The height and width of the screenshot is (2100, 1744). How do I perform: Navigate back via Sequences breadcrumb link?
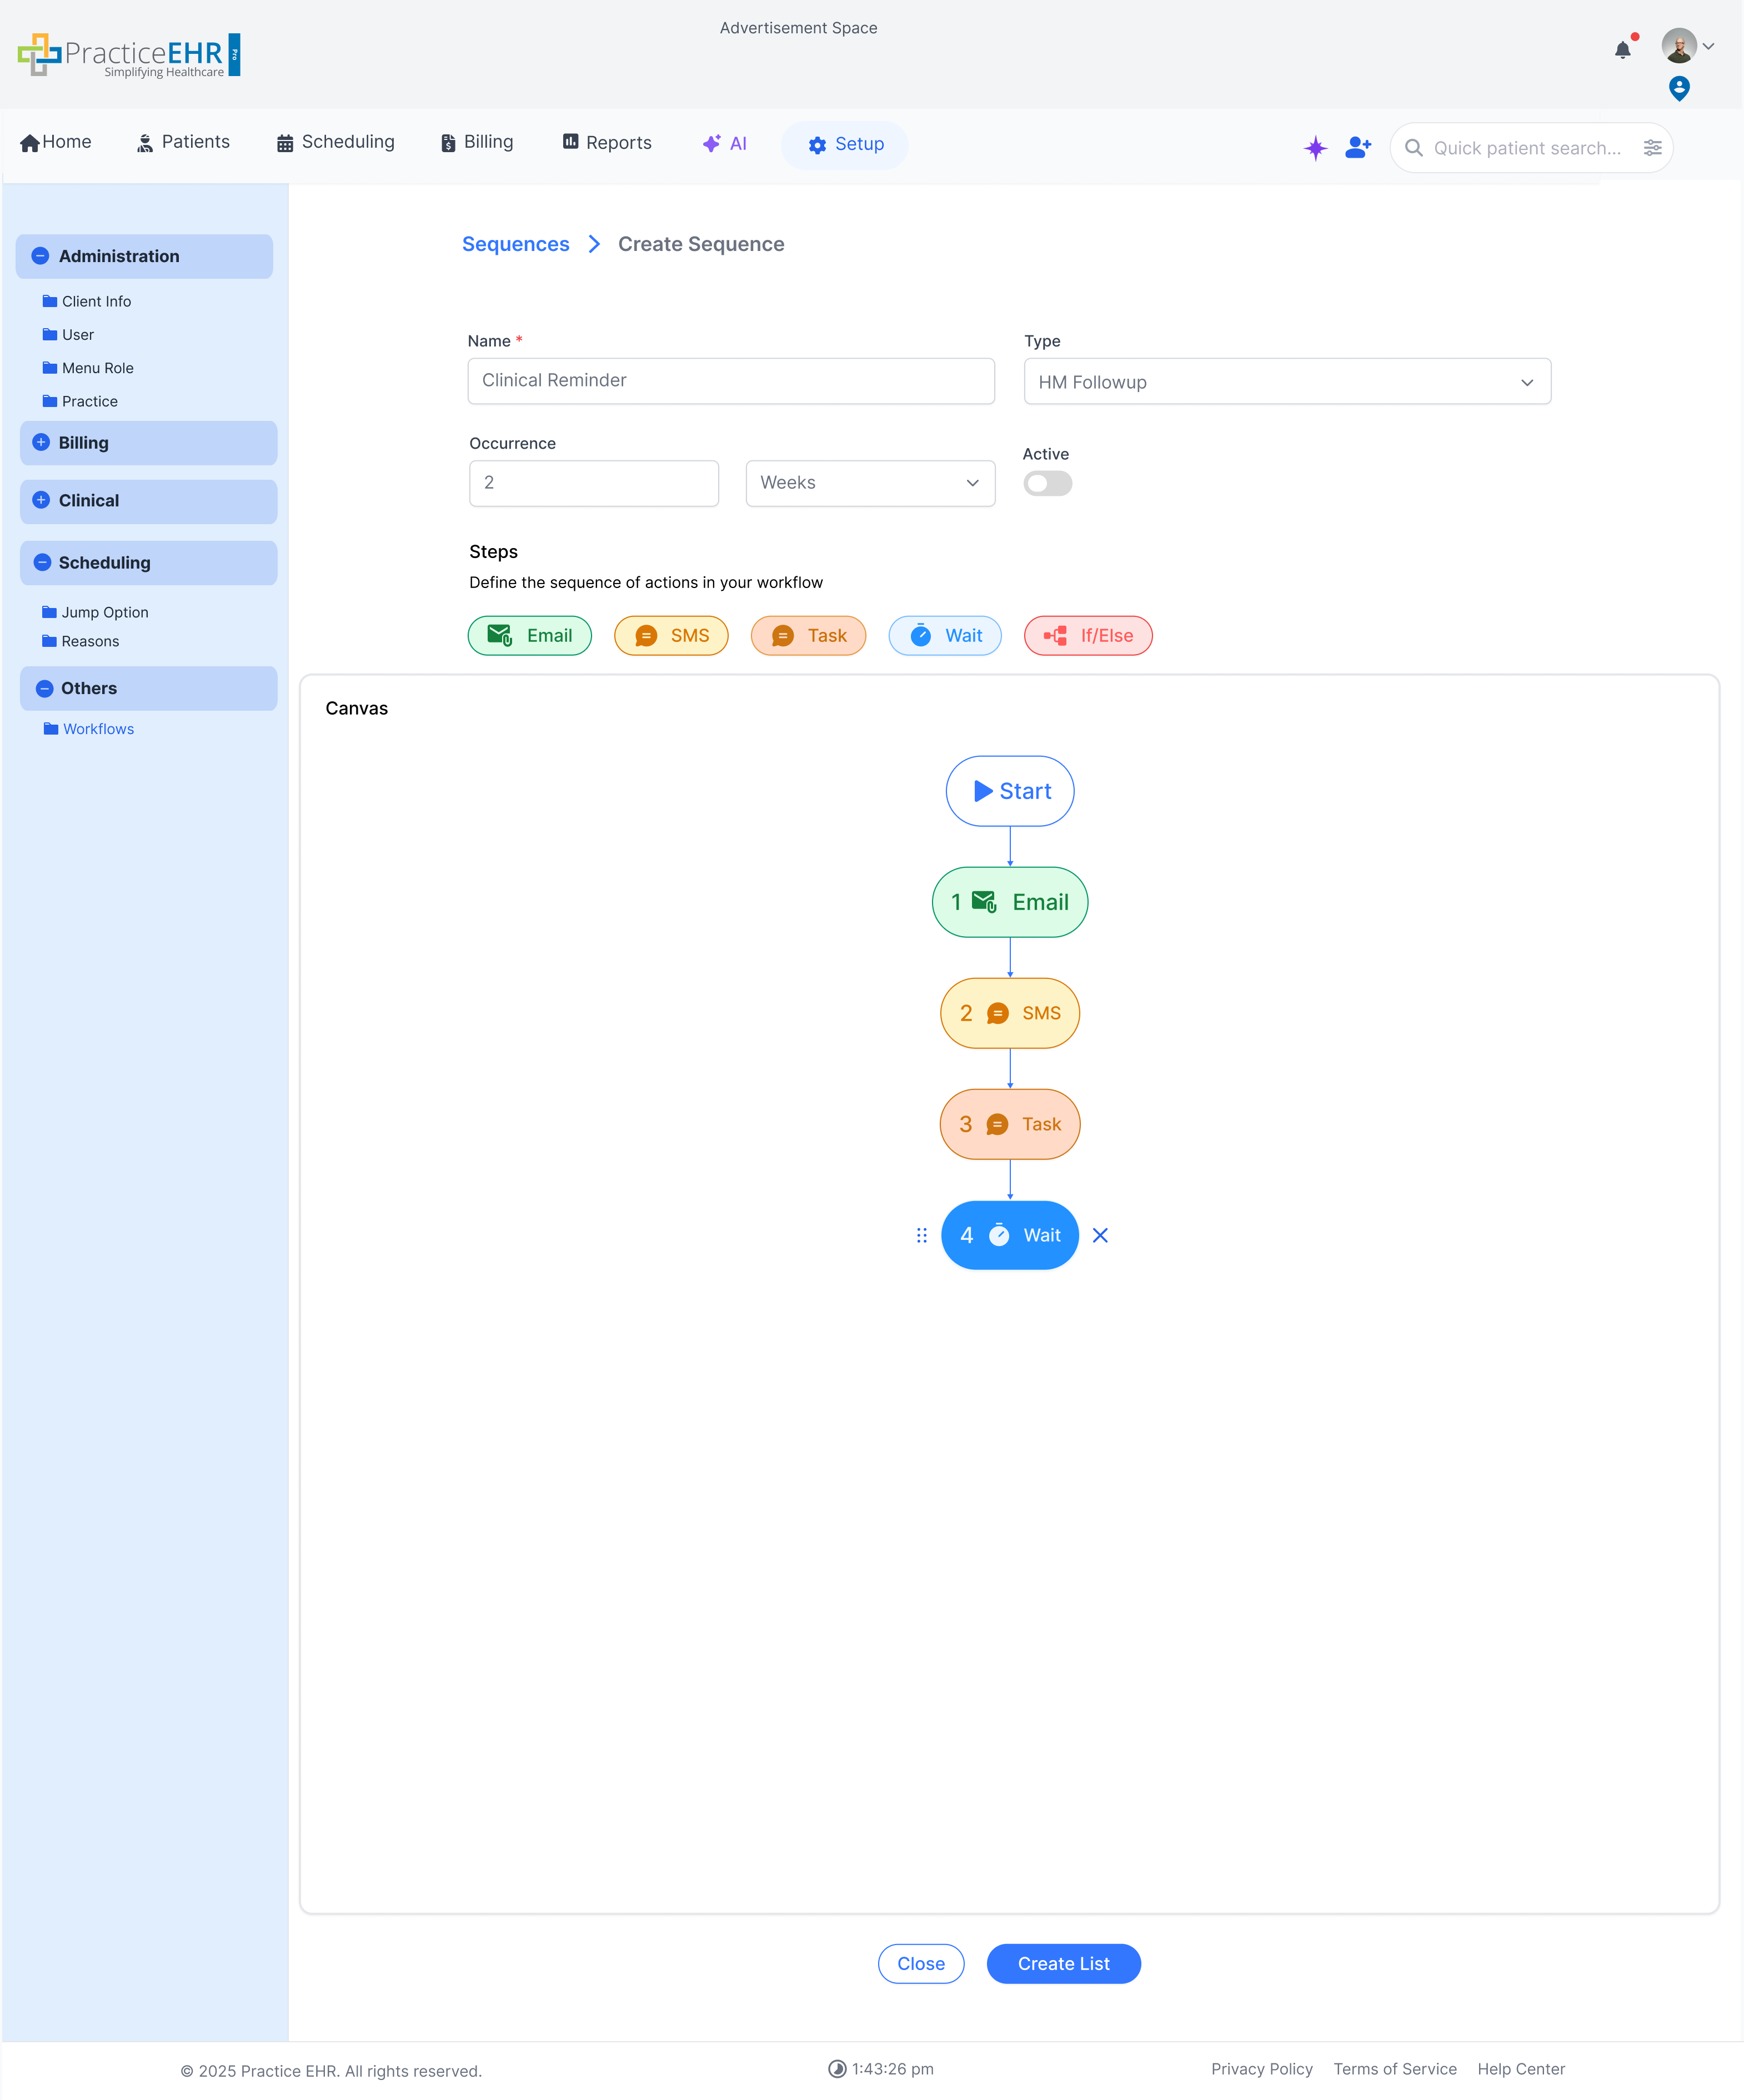(x=515, y=244)
